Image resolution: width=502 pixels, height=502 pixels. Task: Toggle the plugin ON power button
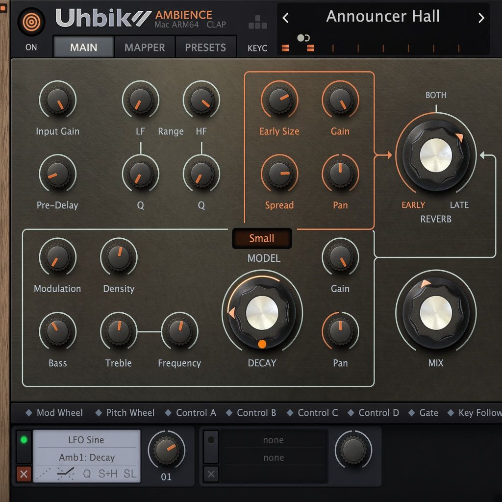click(x=31, y=22)
